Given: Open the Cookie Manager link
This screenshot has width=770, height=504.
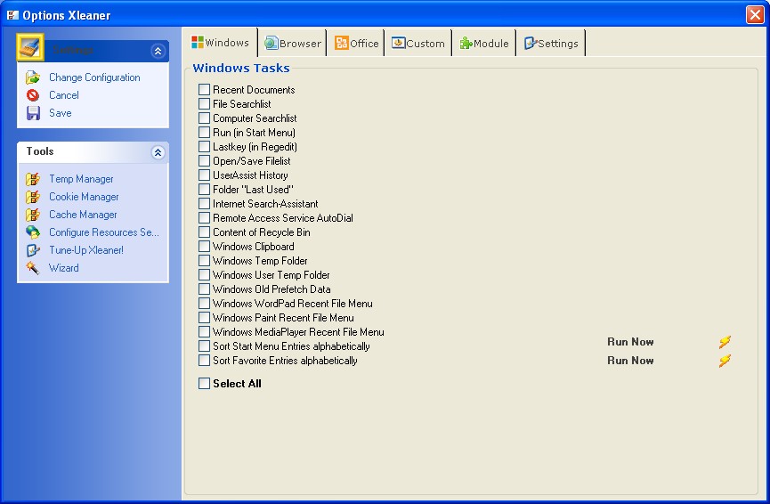Looking at the screenshot, I should pos(84,197).
